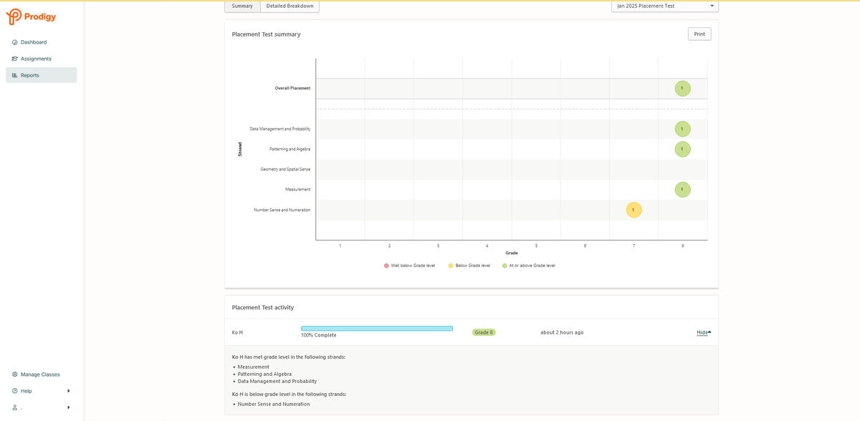The height and width of the screenshot is (421, 860).
Task: Click the user profile icon
Action: (14, 407)
